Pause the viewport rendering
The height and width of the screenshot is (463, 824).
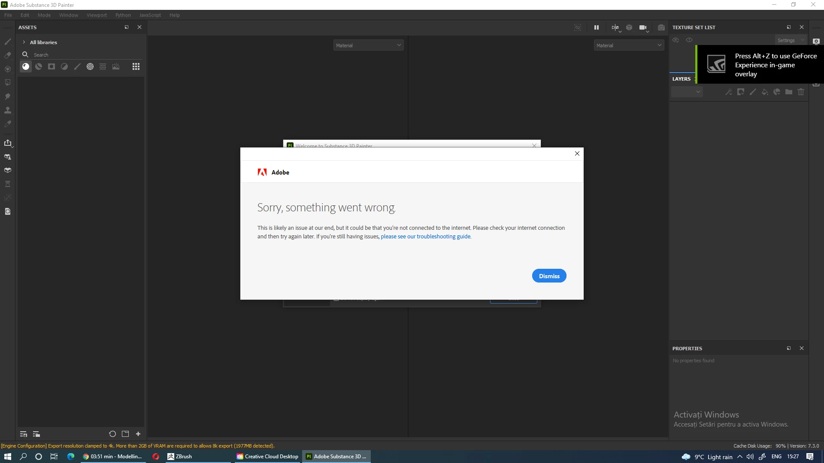pyautogui.click(x=596, y=27)
